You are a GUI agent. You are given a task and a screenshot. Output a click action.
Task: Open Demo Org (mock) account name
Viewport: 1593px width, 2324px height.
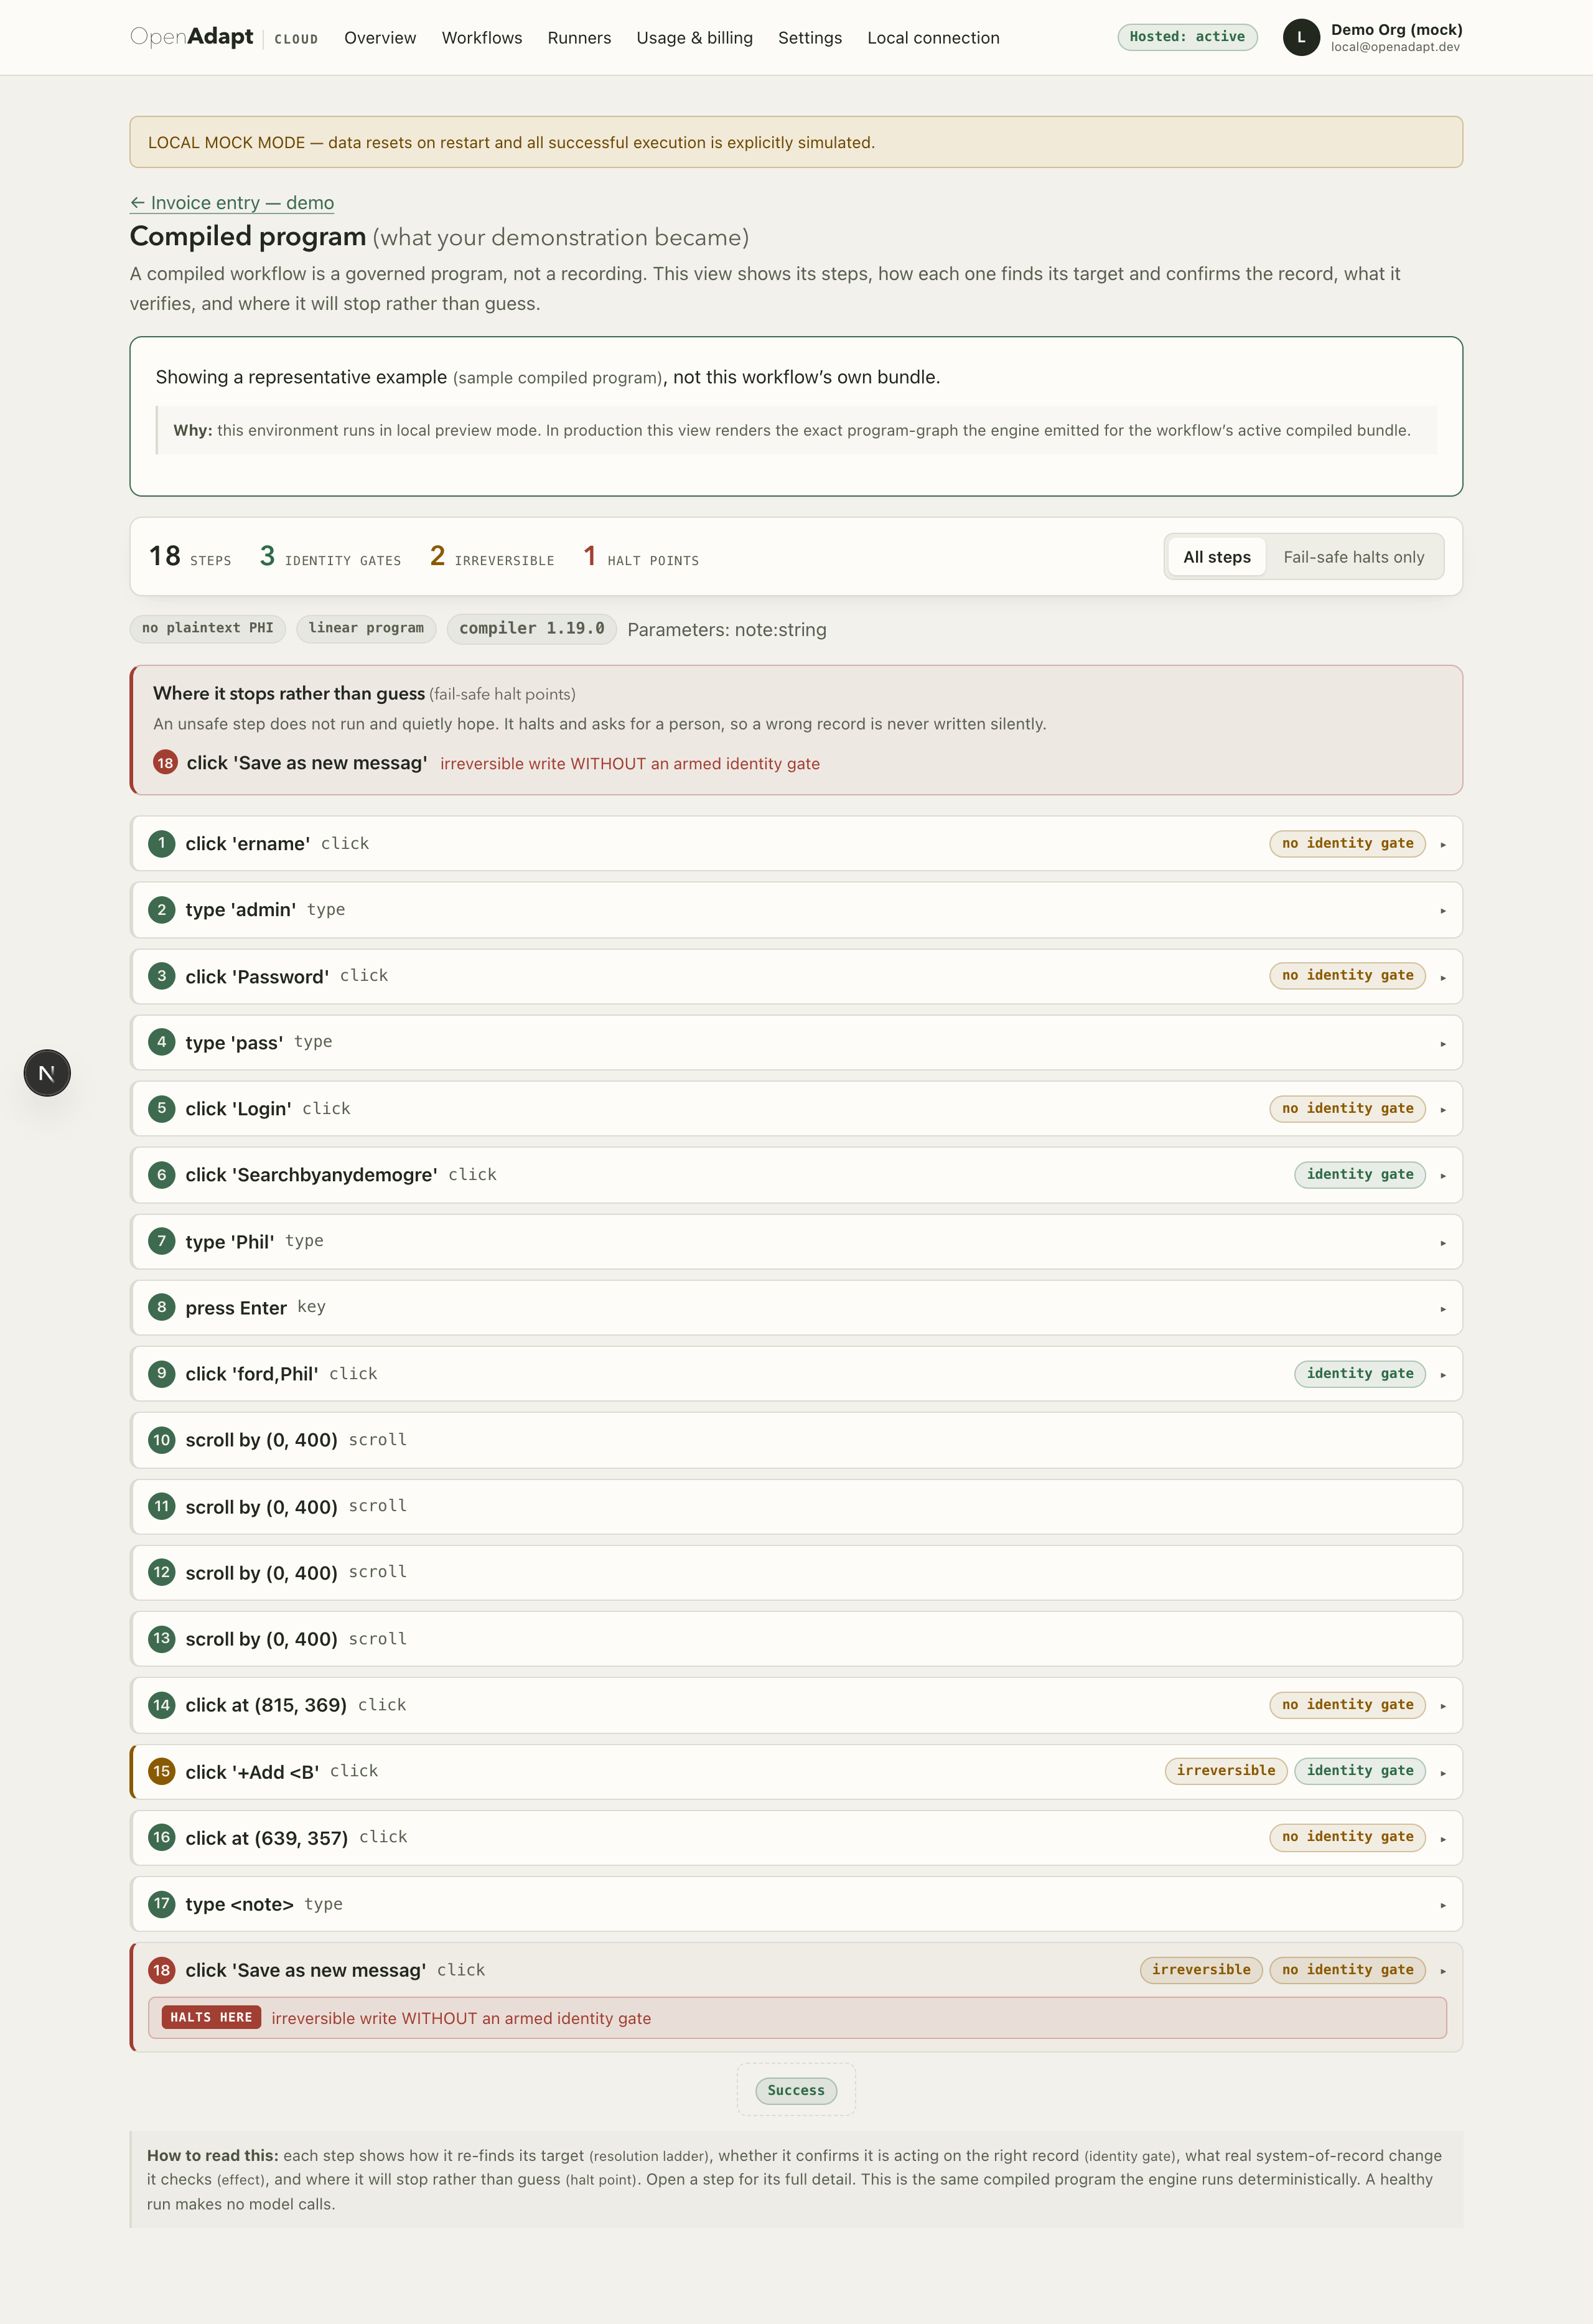tap(1396, 29)
